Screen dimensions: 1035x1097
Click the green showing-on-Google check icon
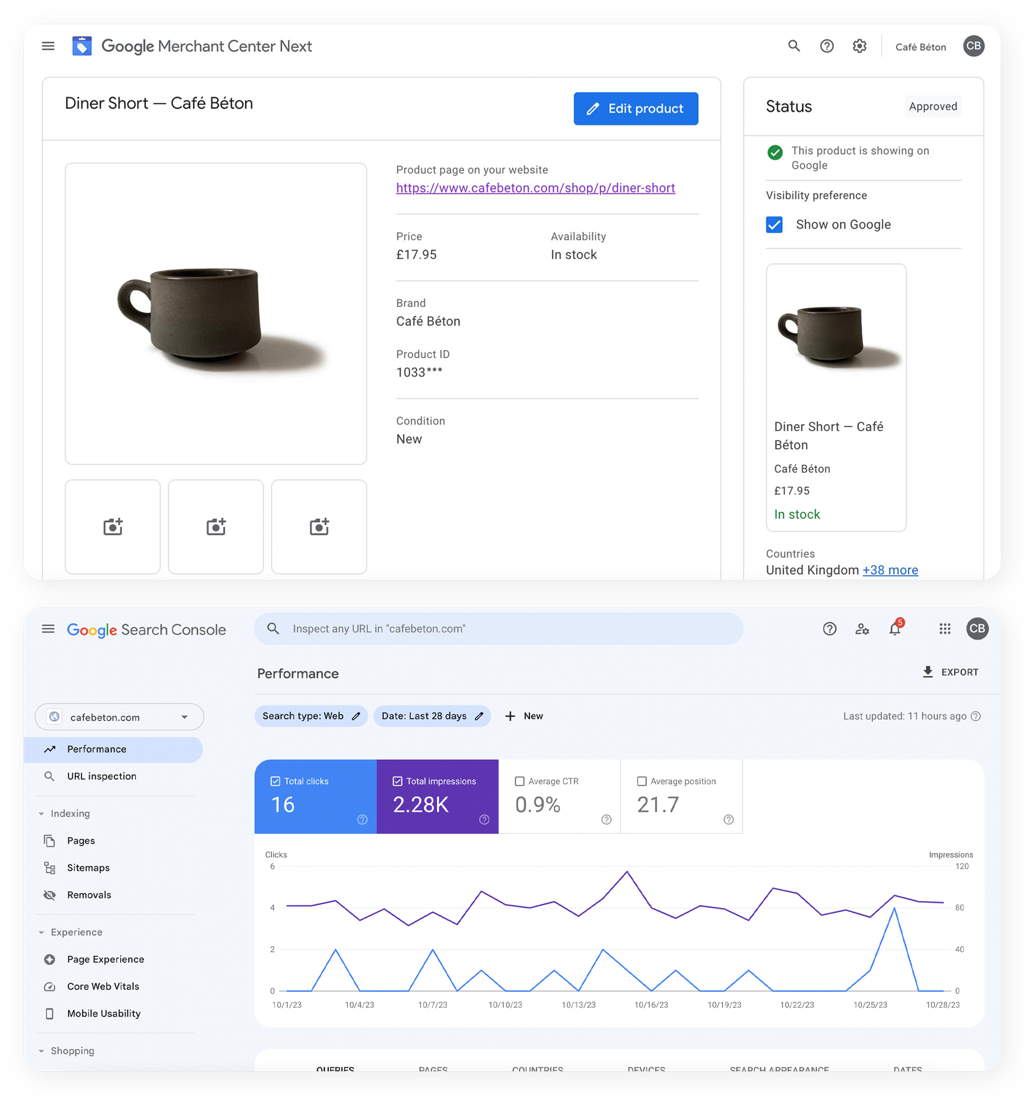click(775, 153)
